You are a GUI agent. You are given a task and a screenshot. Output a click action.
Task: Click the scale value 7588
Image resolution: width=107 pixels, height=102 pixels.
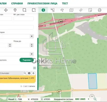click(20, 99)
